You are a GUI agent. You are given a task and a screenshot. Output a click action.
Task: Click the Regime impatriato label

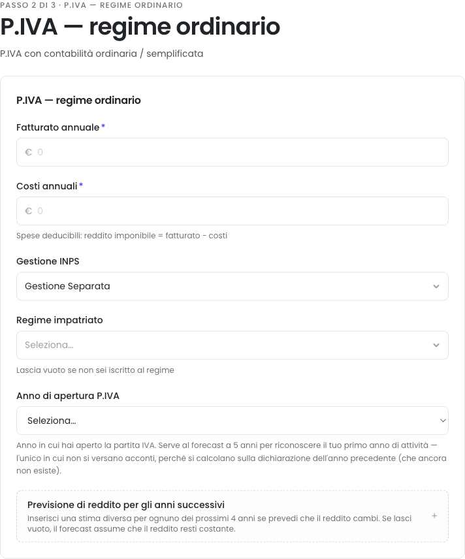click(x=59, y=320)
